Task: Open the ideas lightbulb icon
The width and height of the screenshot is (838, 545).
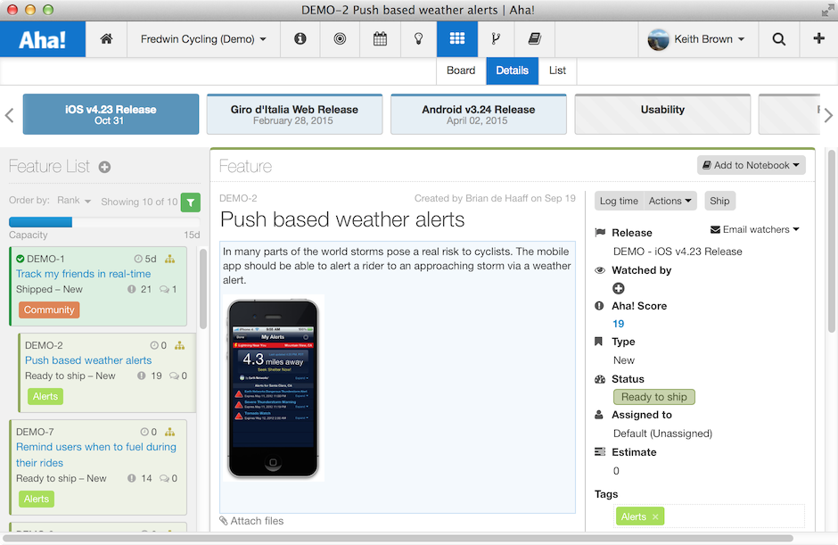Action: coord(418,38)
